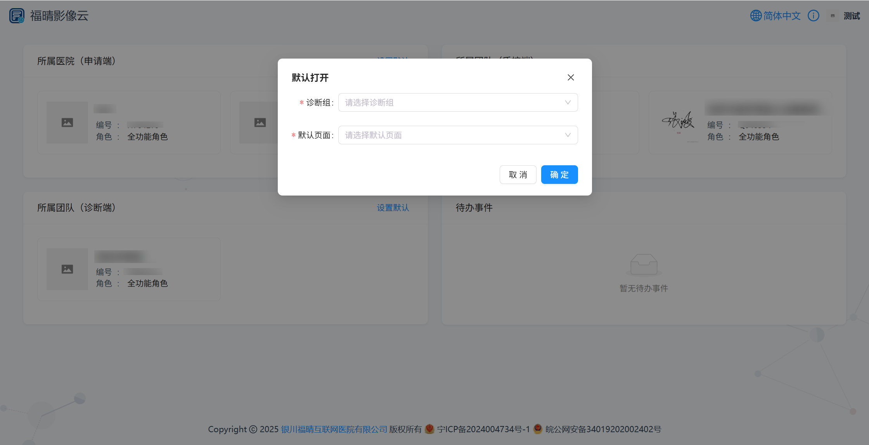Click the 测试 account name in the header
The height and width of the screenshot is (445, 869).
click(852, 16)
